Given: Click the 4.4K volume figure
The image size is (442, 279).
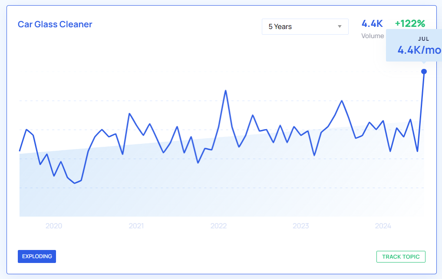Looking at the screenshot, I should coord(372,24).
